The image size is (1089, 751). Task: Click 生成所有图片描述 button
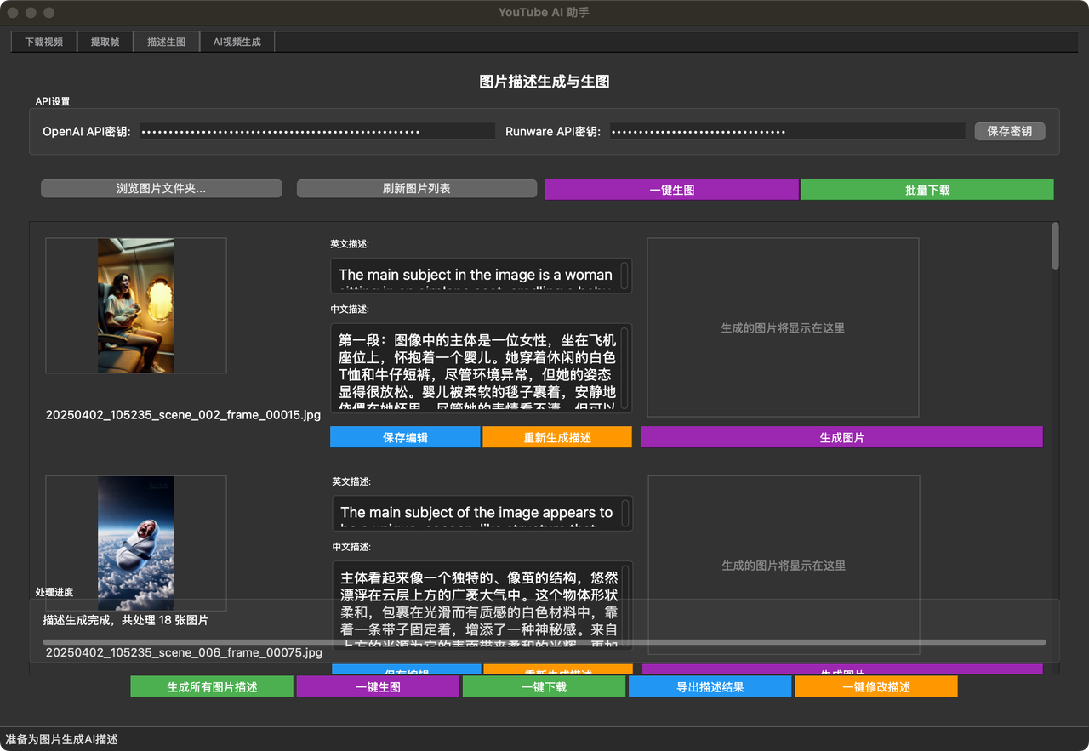(212, 686)
